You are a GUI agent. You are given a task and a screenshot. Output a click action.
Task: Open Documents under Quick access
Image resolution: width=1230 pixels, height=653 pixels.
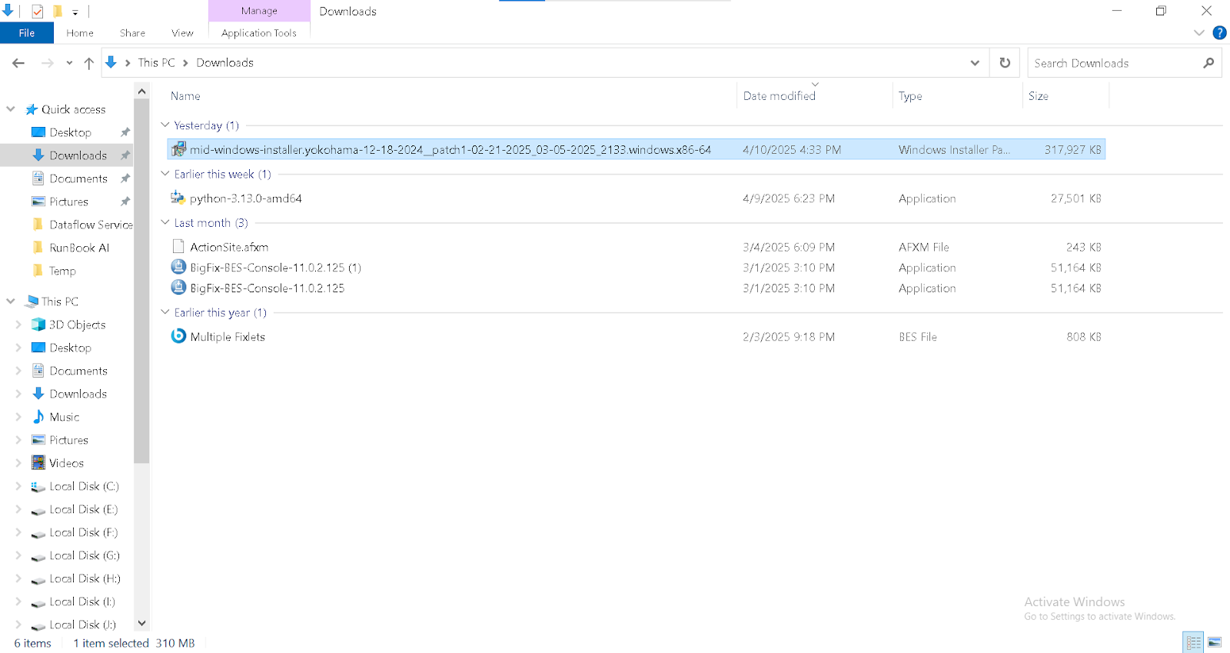click(78, 178)
